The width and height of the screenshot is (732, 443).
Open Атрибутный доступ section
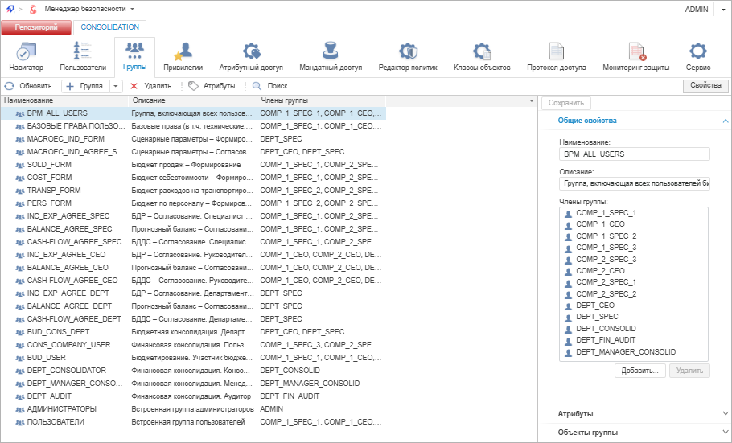click(251, 57)
